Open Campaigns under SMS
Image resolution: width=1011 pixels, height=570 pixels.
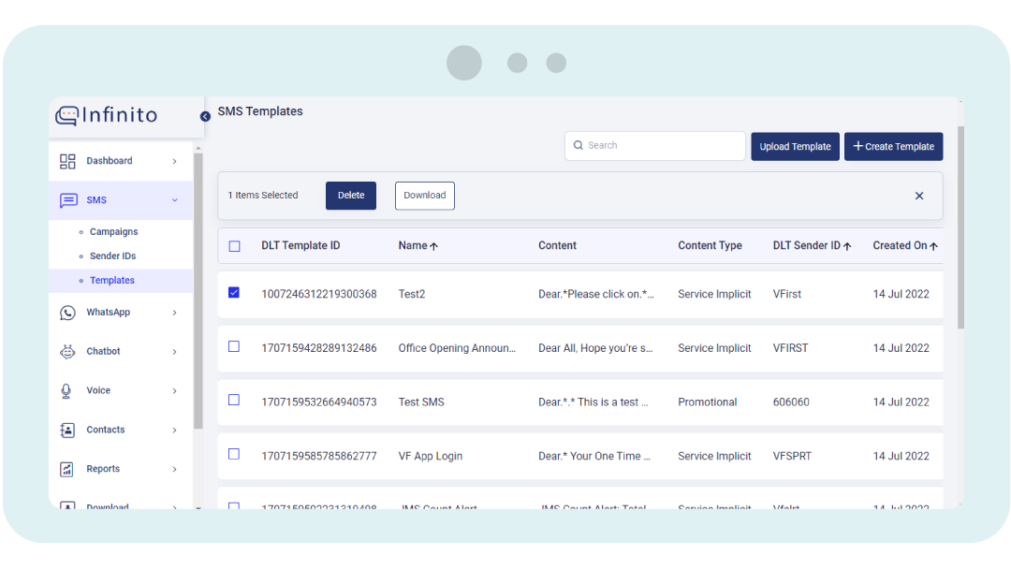(x=113, y=232)
